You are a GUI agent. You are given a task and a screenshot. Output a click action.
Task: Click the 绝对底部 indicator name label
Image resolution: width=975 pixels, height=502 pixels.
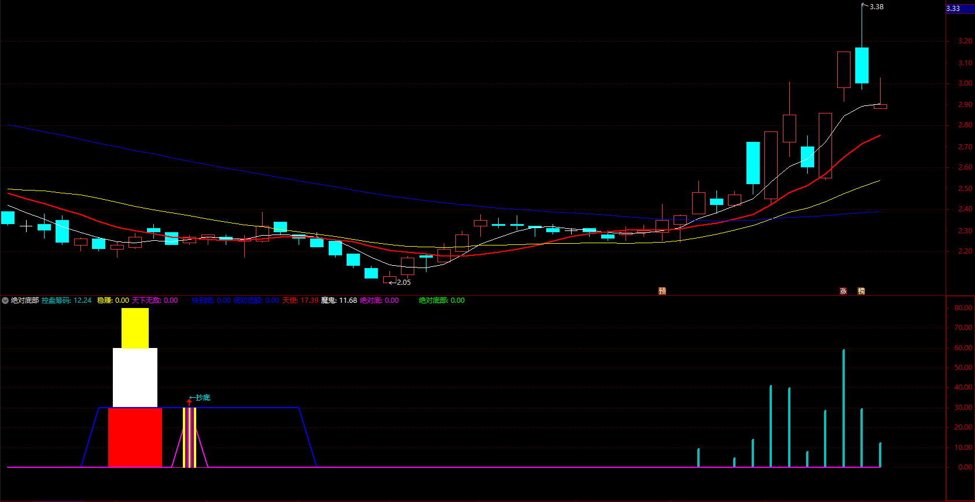tap(25, 301)
